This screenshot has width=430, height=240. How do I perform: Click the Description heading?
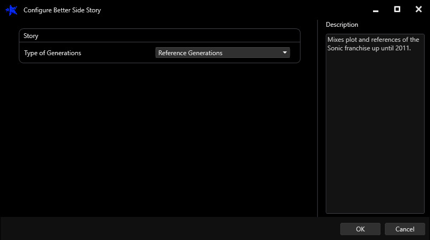342,25
